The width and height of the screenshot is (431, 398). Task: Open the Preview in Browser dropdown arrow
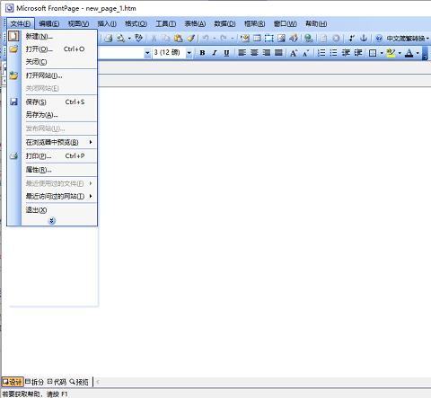point(129,38)
